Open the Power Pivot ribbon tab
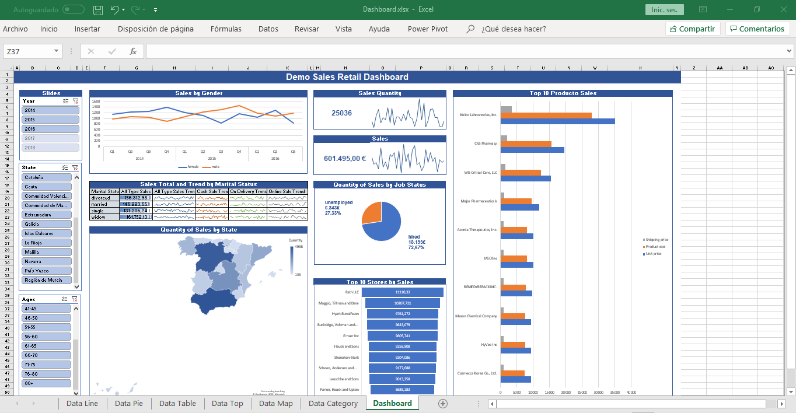This screenshot has height=413, width=796. (x=428, y=29)
